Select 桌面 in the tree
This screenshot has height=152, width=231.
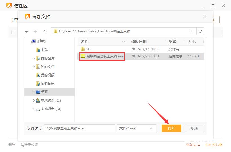(49, 92)
